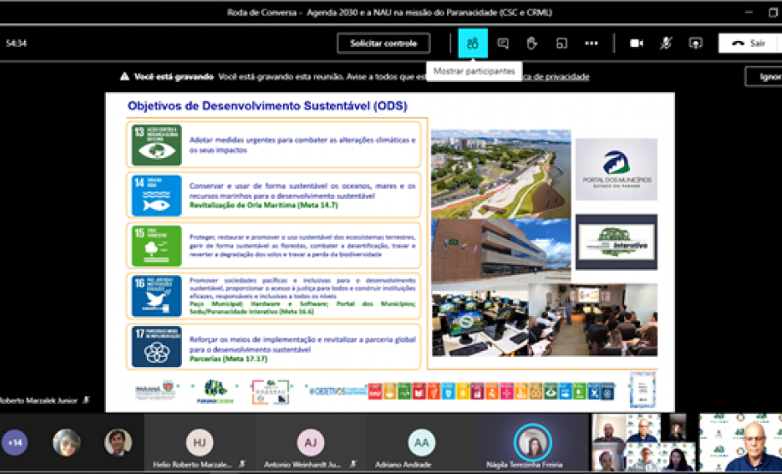The height and width of the screenshot is (474, 782).
Task: Open the meeting chat icon
Action: click(503, 44)
